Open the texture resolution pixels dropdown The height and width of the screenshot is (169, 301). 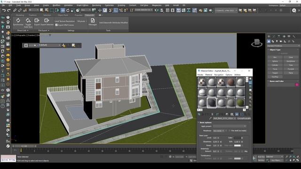(x=82, y=21)
